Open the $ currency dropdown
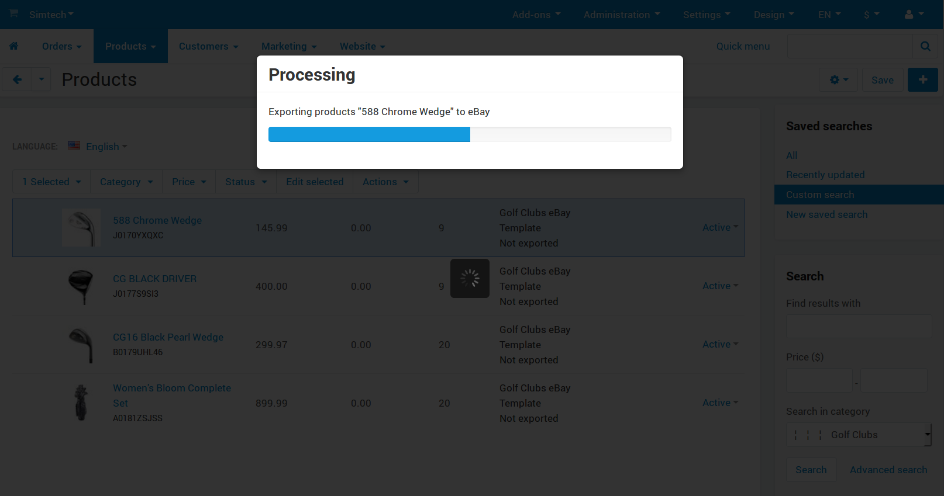The width and height of the screenshot is (944, 496). pos(871,15)
